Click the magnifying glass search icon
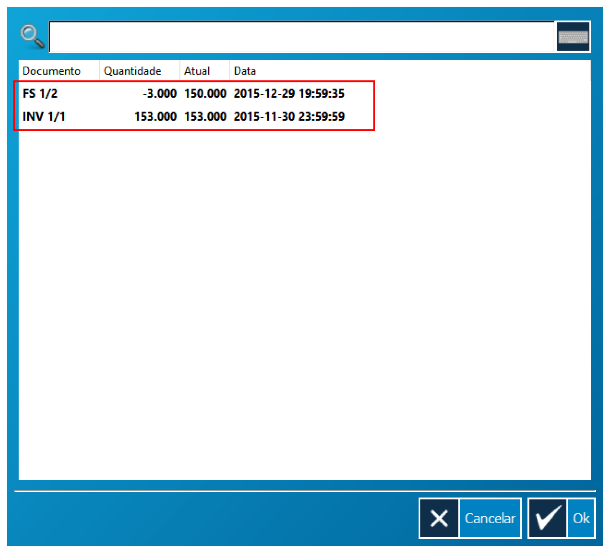This screenshot has height=553, width=610. point(32,36)
